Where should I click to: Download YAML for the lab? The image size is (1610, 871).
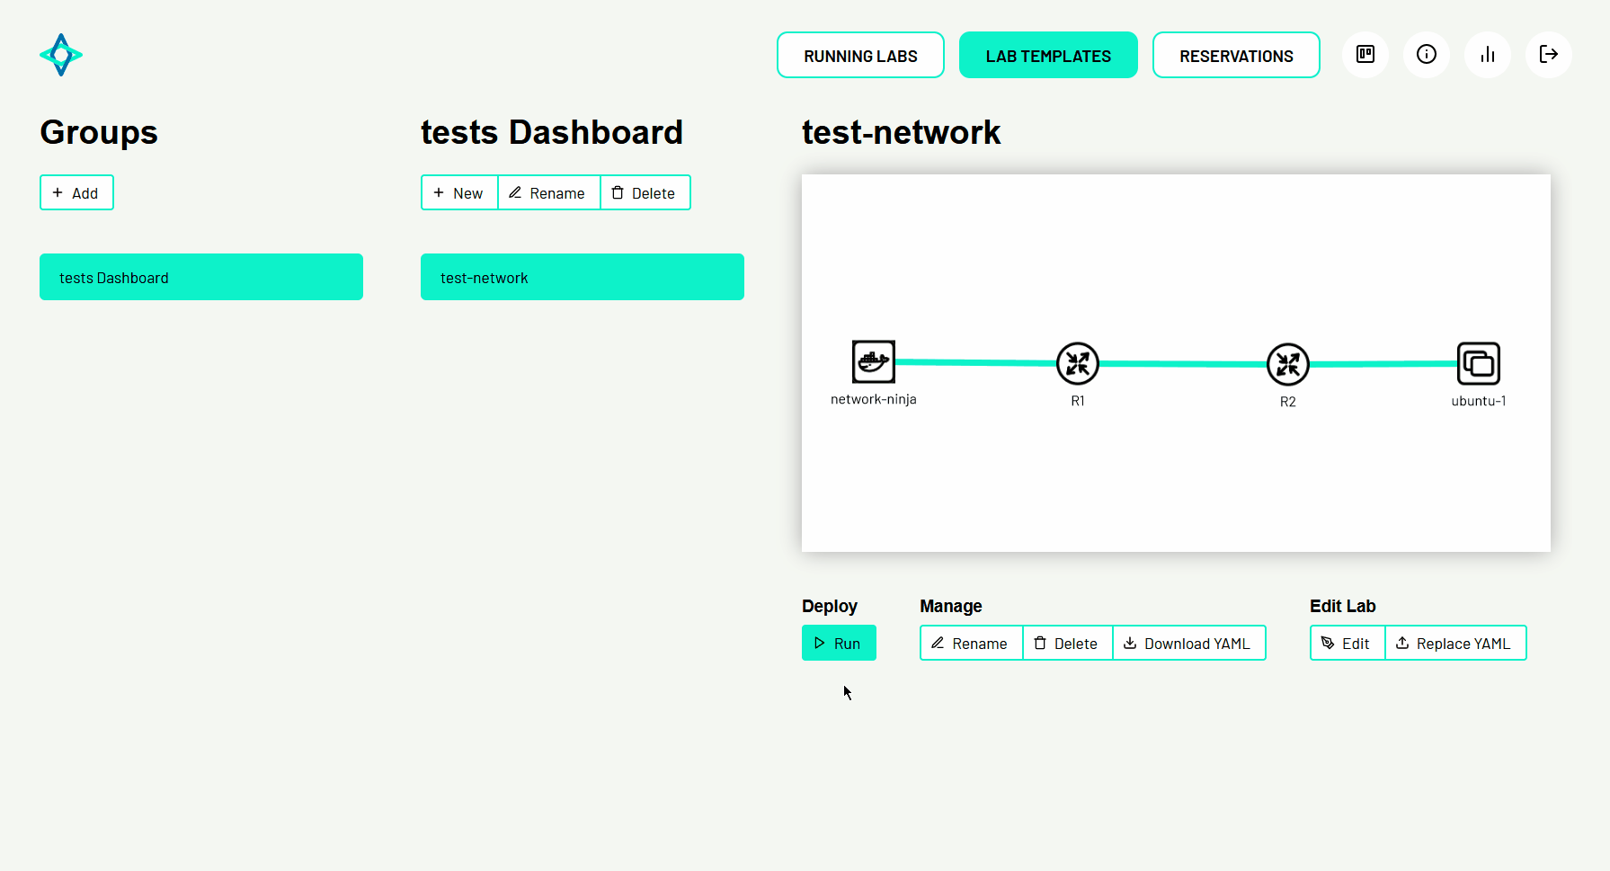click(1188, 644)
